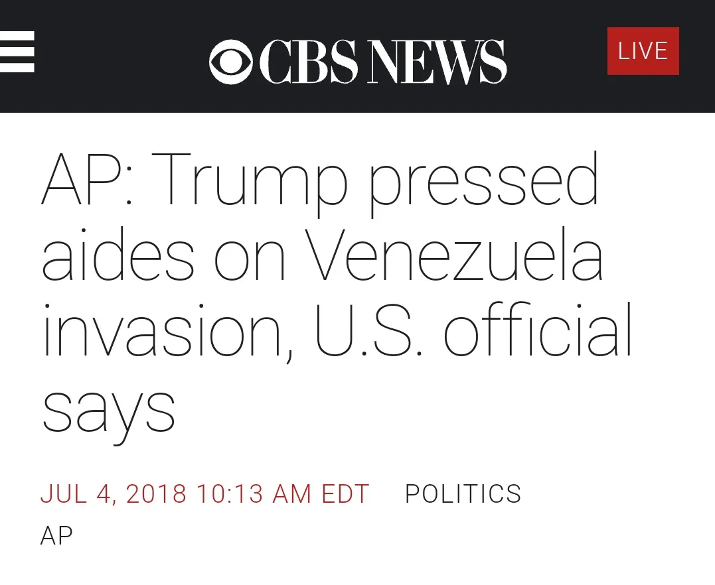The width and height of the screenshot is (715, 585).
Task: Click the word "aides" in the headline
Action: coord(118,257)
